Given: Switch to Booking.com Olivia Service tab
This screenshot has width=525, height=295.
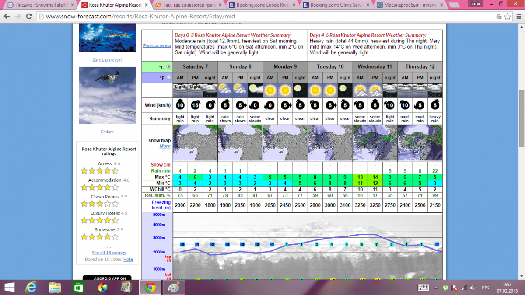Looking at the screenshot, I should (336, 5).
